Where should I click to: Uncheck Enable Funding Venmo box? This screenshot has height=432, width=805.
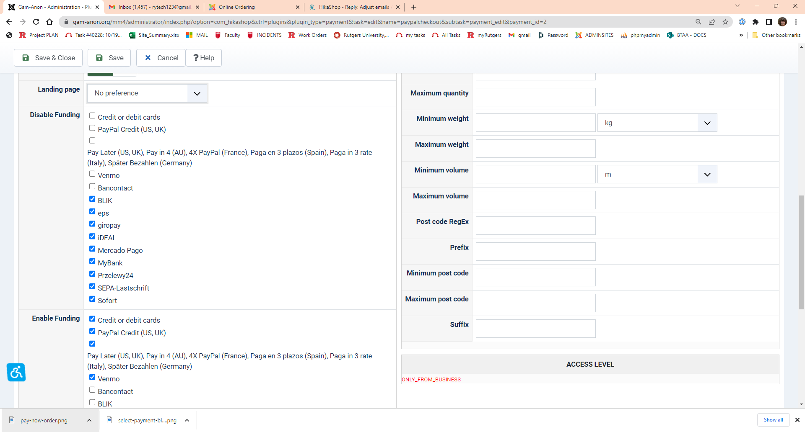pos(92,378)
